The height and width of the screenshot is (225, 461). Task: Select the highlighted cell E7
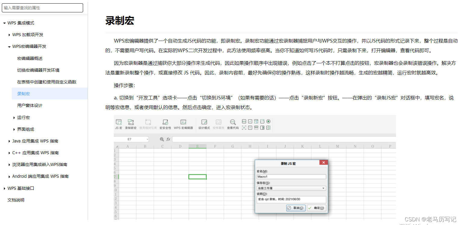click(198, 177)
